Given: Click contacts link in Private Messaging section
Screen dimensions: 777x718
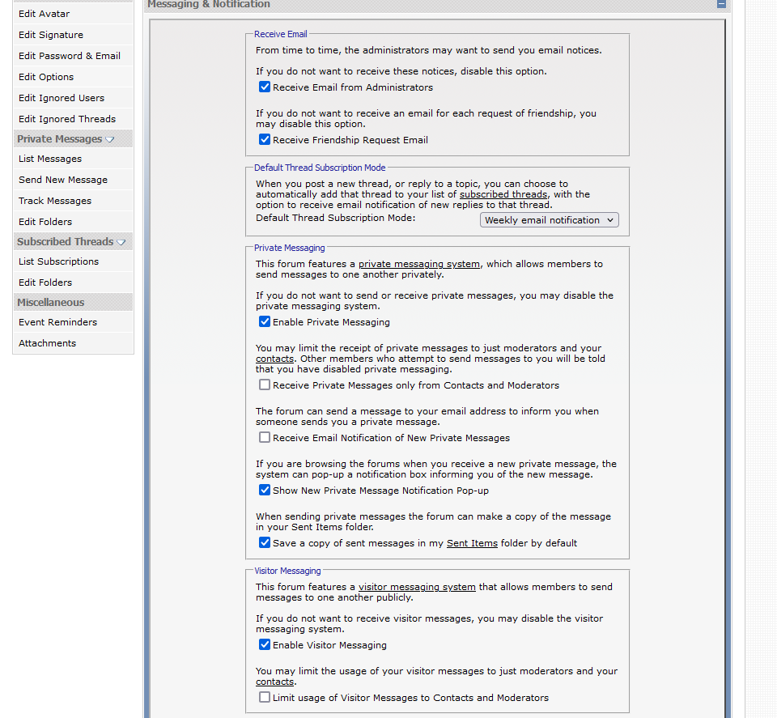Looking at the screenshot, I should [x=274, y=359].
